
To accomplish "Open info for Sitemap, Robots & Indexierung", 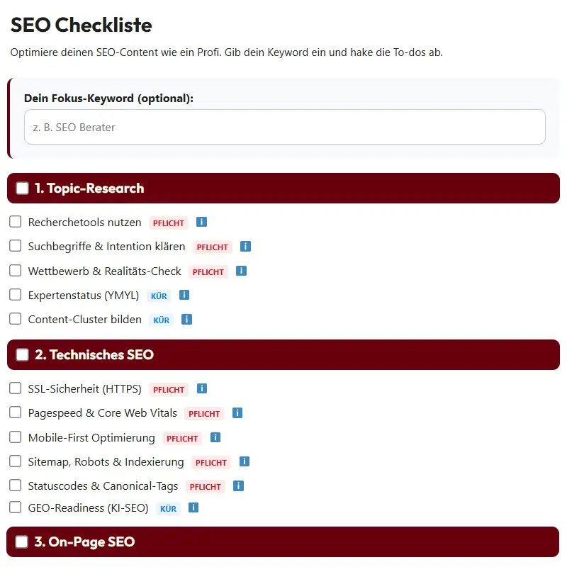I will (x=245, y=461).
